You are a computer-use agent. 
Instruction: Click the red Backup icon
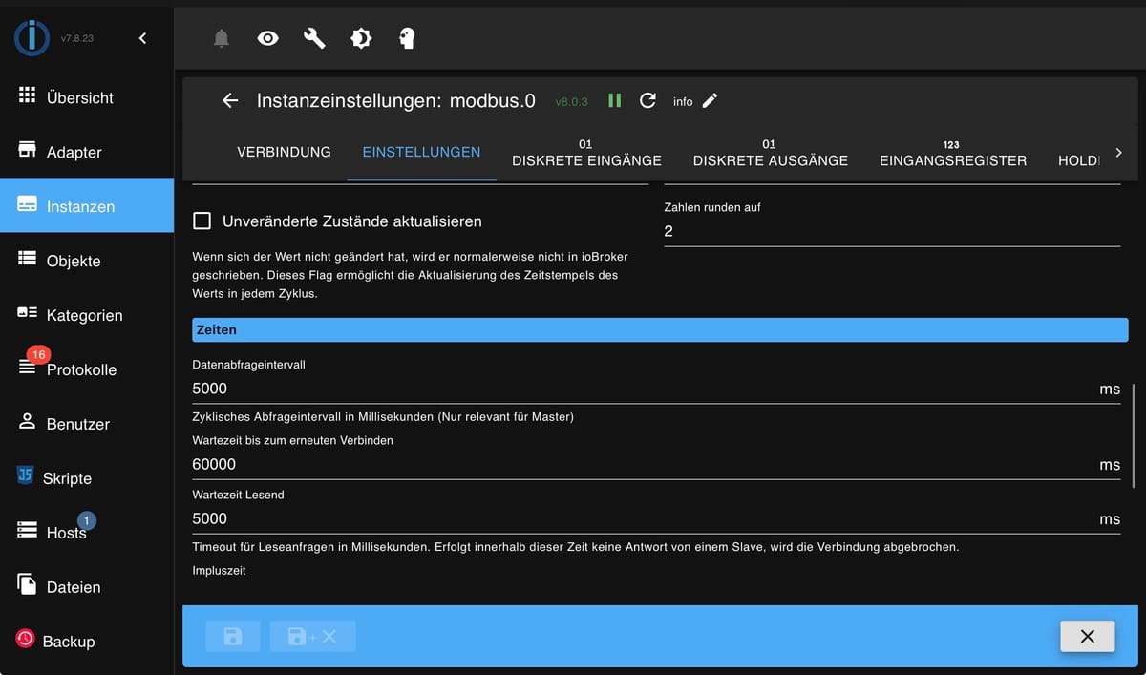tap(25, 639)
